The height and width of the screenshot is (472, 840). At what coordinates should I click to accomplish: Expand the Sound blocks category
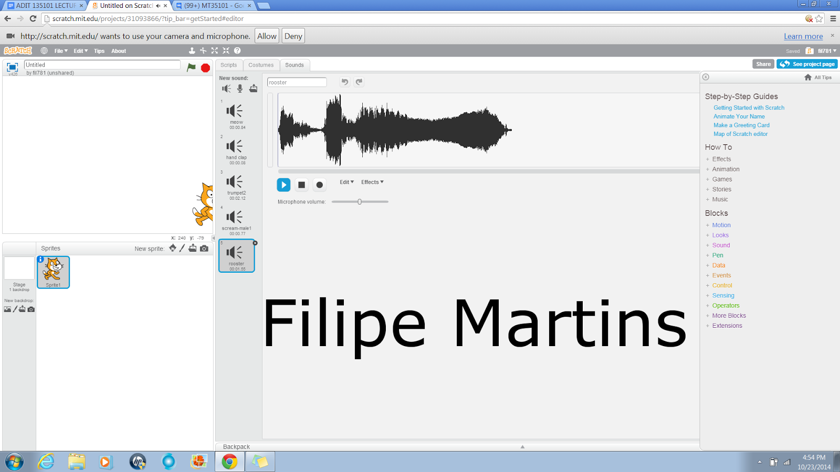coord(721,245)
